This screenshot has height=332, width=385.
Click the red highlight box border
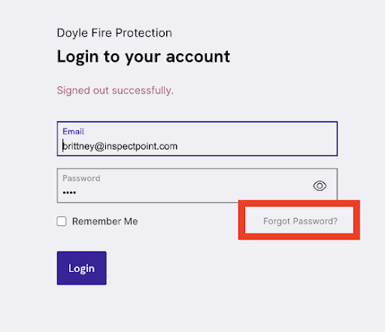[299, 203]
